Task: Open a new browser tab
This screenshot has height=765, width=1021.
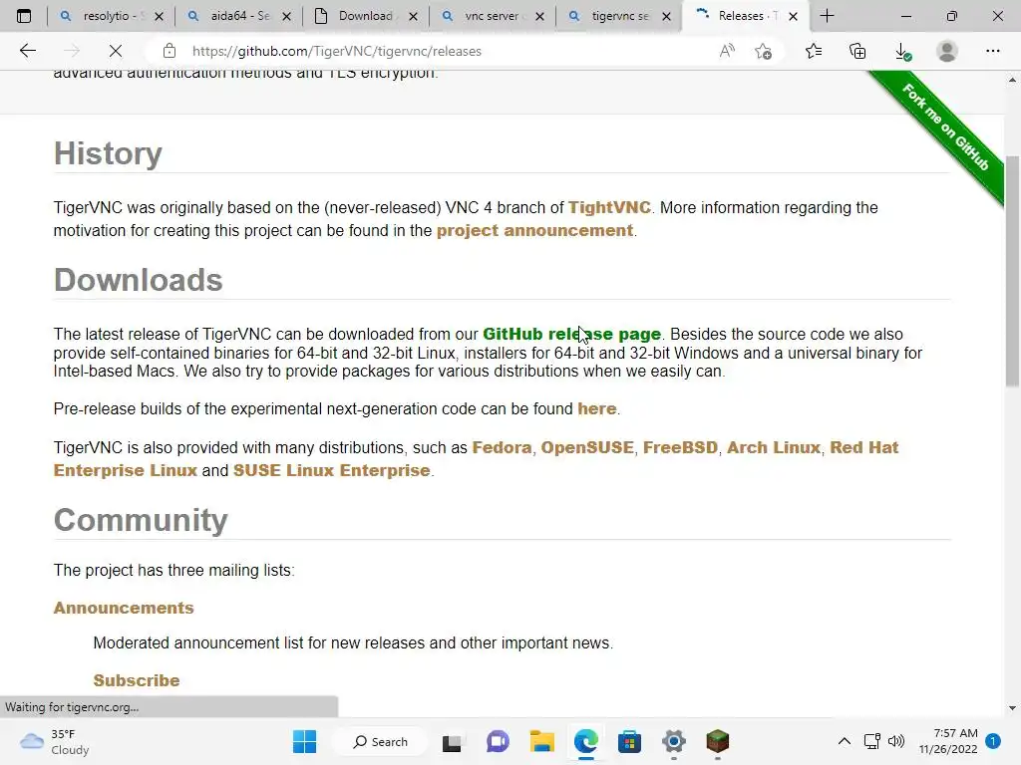Action: point(827,16)
